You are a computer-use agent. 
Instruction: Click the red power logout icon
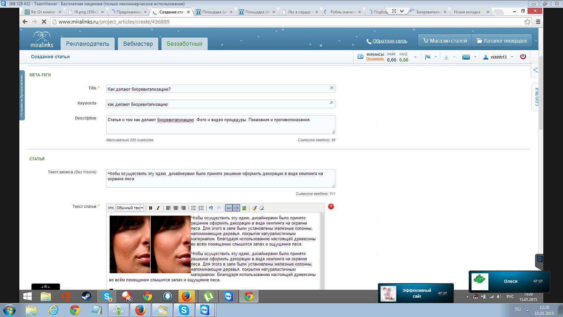coord(523,56)
